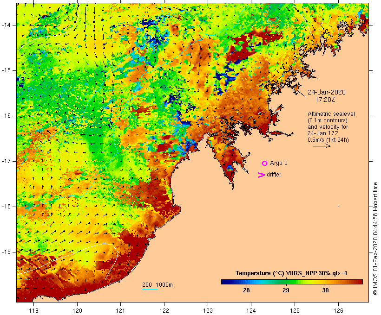Image resolution: width=381 pixels, height=315 pixels.
Task: Click the 123 longitude axis label
Action: (x=208, y=311)
